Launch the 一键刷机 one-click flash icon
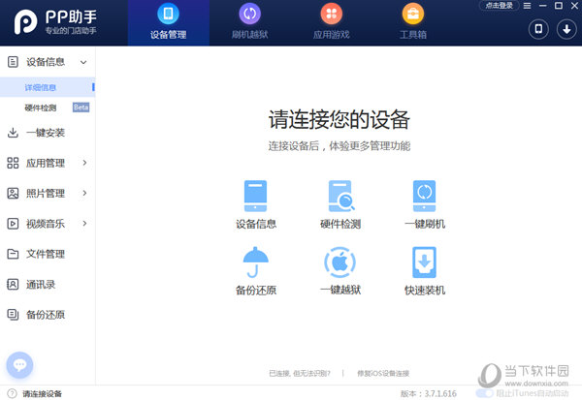 click(424, 196)
